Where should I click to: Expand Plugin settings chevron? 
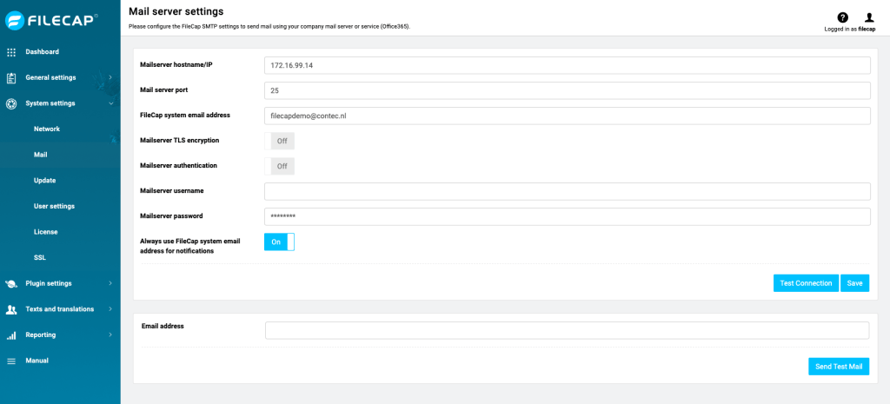tap(110, 283)
